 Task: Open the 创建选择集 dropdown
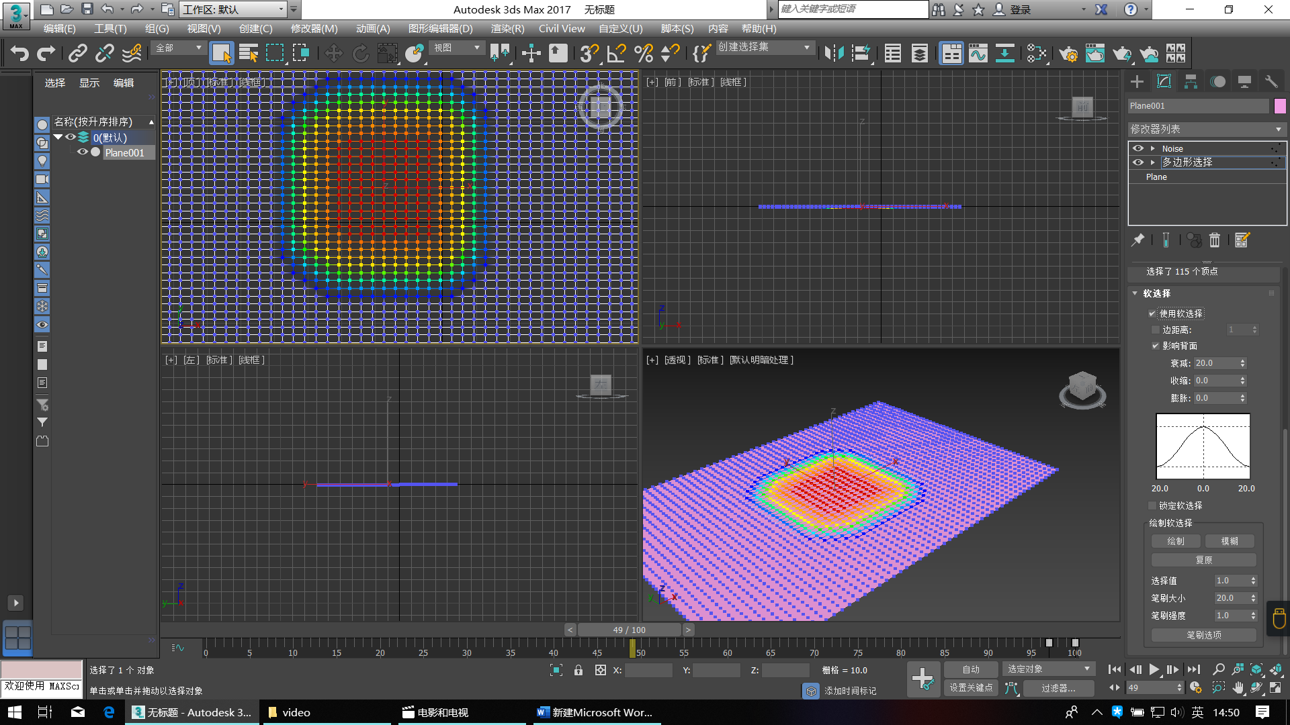pyautogui.click(x=765, y=47)
